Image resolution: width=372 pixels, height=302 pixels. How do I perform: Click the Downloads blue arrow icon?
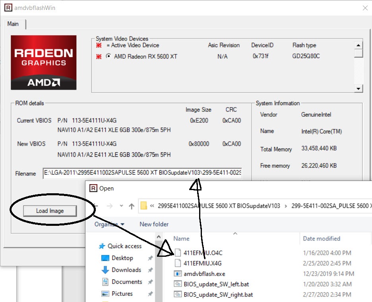(x=105, y=270)
